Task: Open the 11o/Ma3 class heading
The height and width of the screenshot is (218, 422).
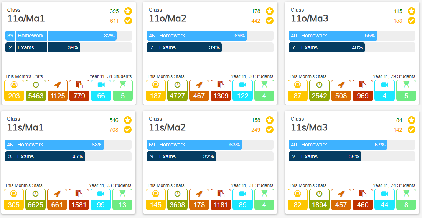Action: pyautogui.click(x=310, y=18)
